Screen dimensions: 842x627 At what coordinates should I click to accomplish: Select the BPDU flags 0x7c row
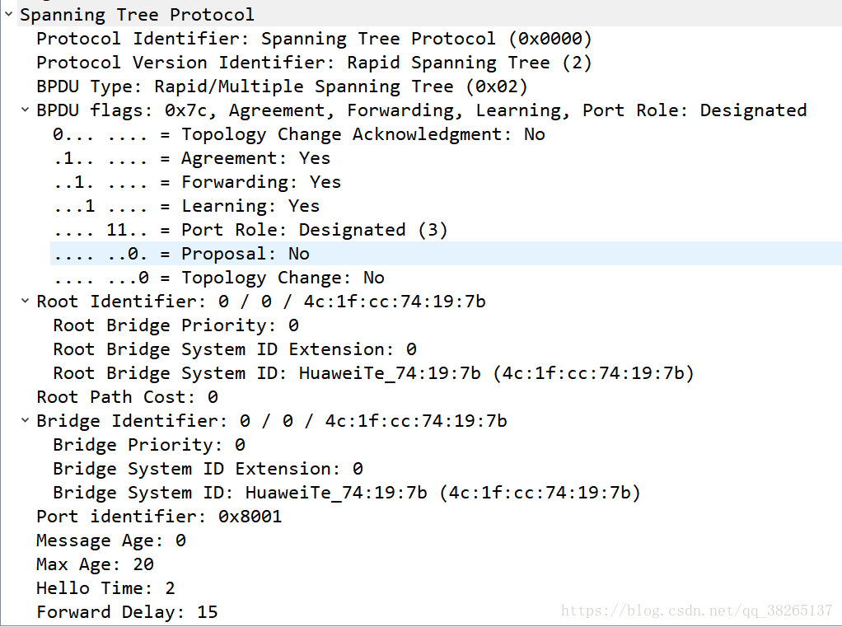(x=422, y=110)
